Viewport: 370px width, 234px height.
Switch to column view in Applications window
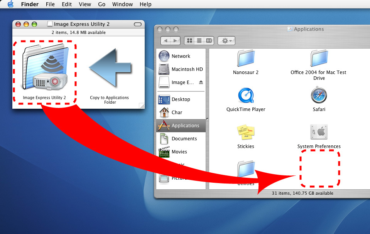pos(209,40)
